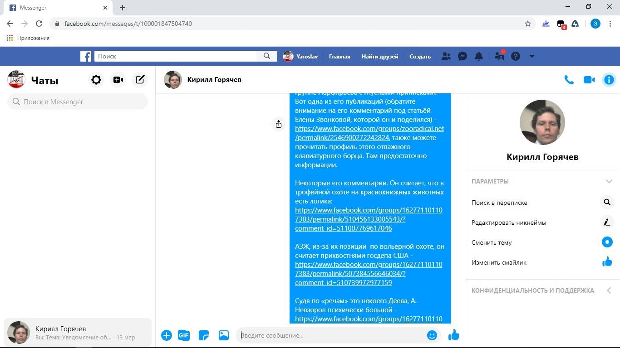Viewport: 620px width, 348px height.
Task: Click the name Кирилл Горячев in chat header
Action: click(x=214, y=80)
